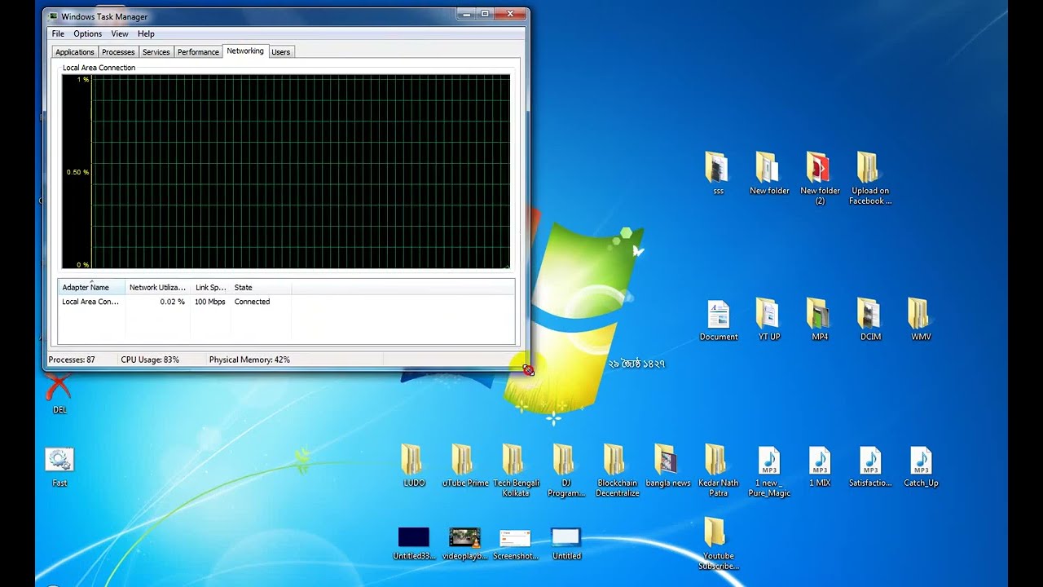Select the bangla news folder
This screenshot has height=587, width=1043.
[x=668, y=466]
